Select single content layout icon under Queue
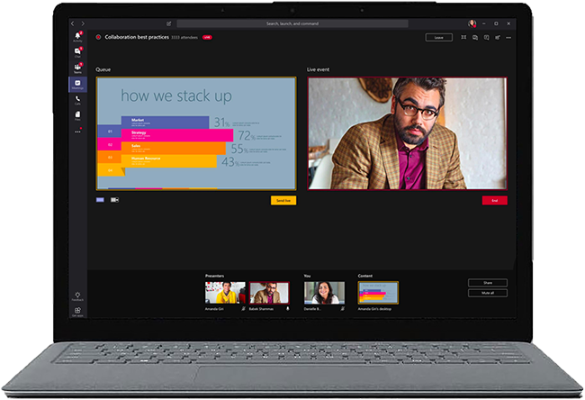 (100, 200)
